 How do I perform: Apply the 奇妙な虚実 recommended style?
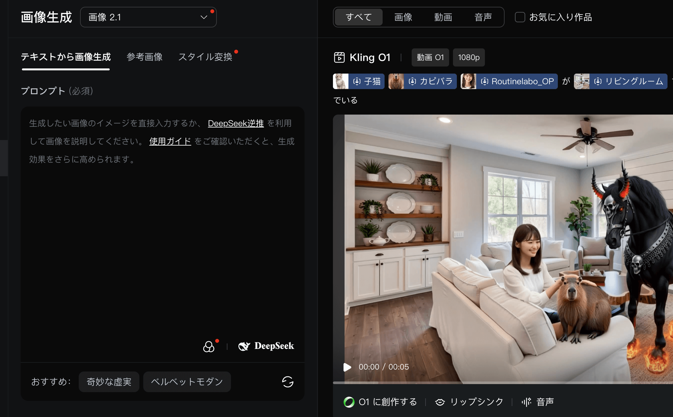tap(109, 382)
